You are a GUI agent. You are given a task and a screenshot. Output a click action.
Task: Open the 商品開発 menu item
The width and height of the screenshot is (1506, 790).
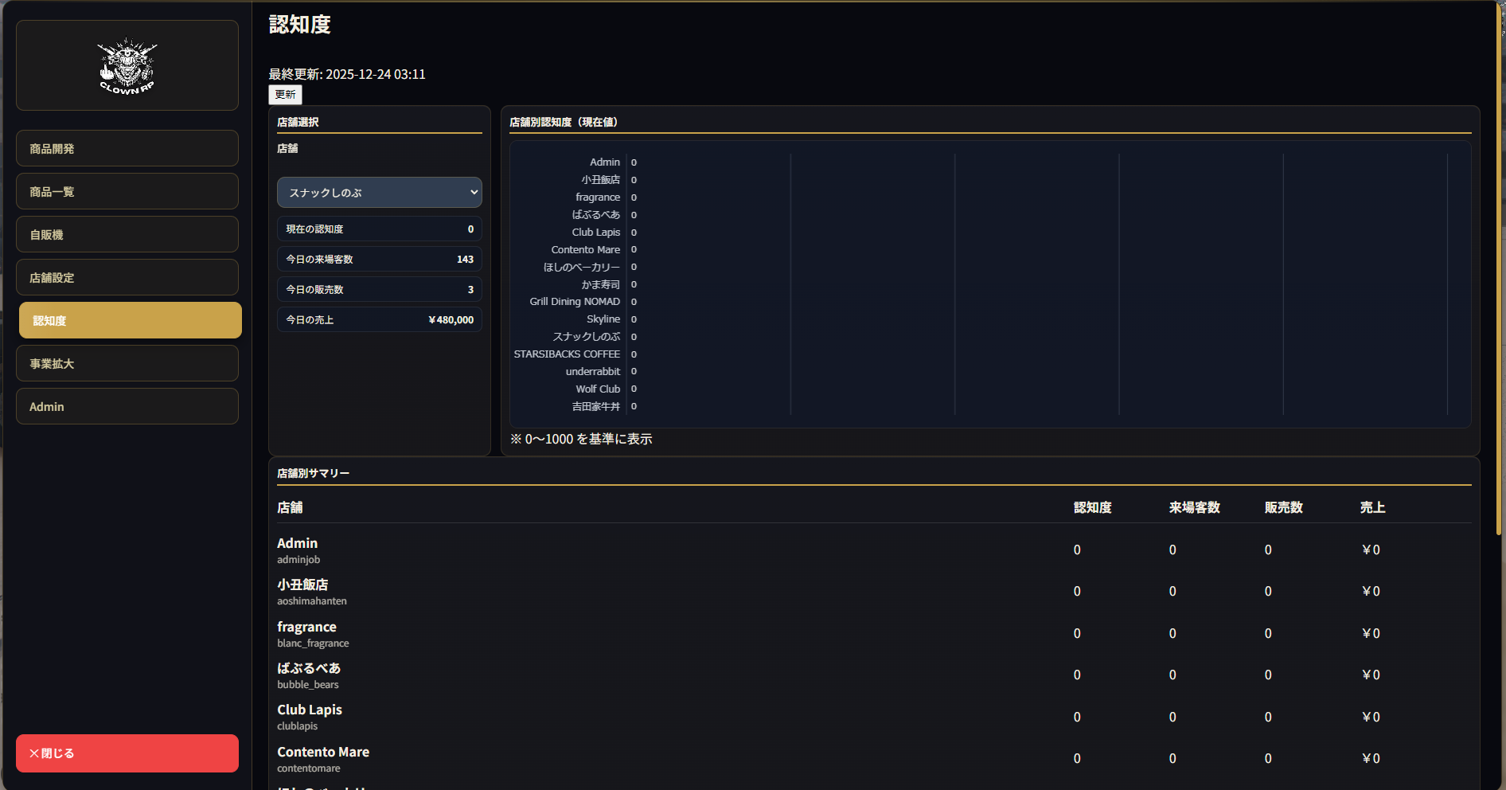coord(127,149)
